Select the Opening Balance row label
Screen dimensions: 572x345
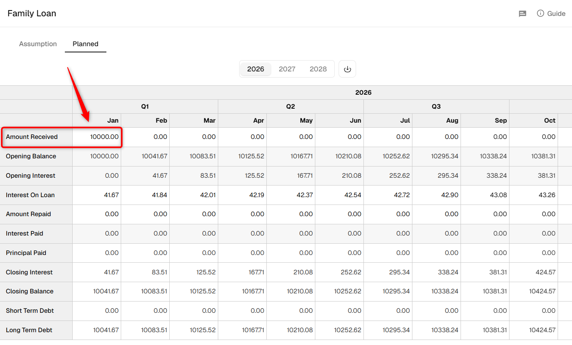point(31,156)
